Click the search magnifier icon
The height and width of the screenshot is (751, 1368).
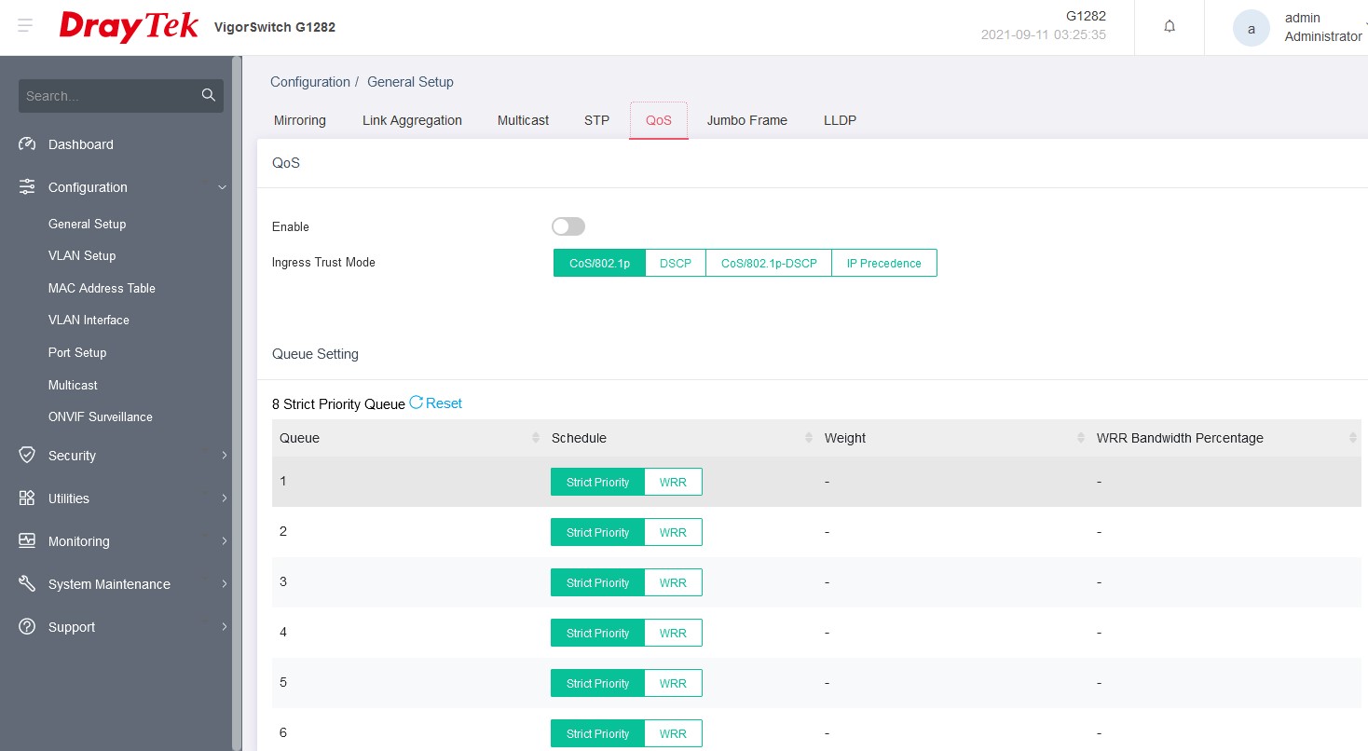208,95
